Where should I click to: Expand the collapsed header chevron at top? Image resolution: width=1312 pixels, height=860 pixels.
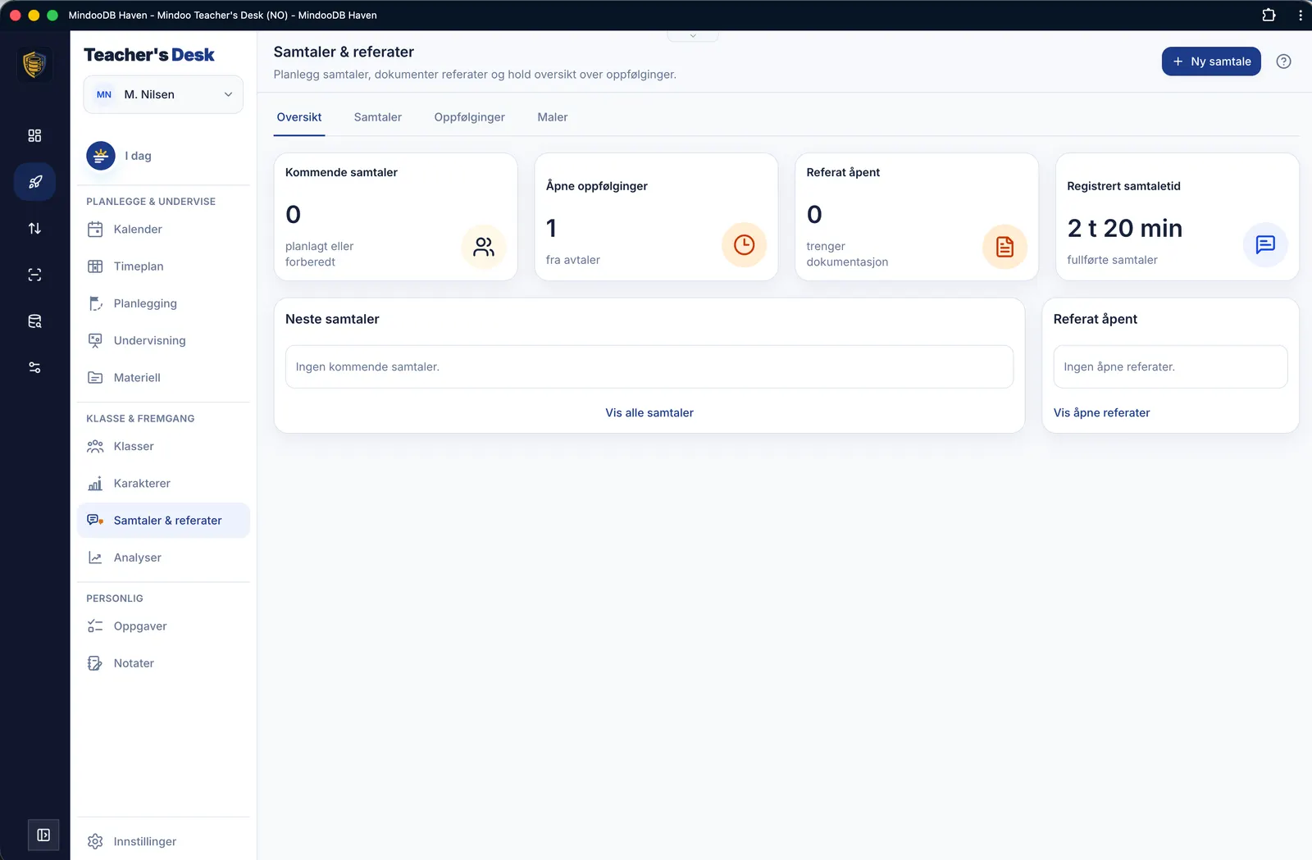tap(693, 36)
